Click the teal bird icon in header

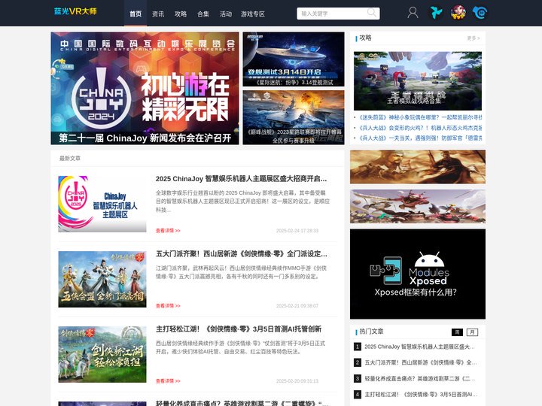point(436,13)
